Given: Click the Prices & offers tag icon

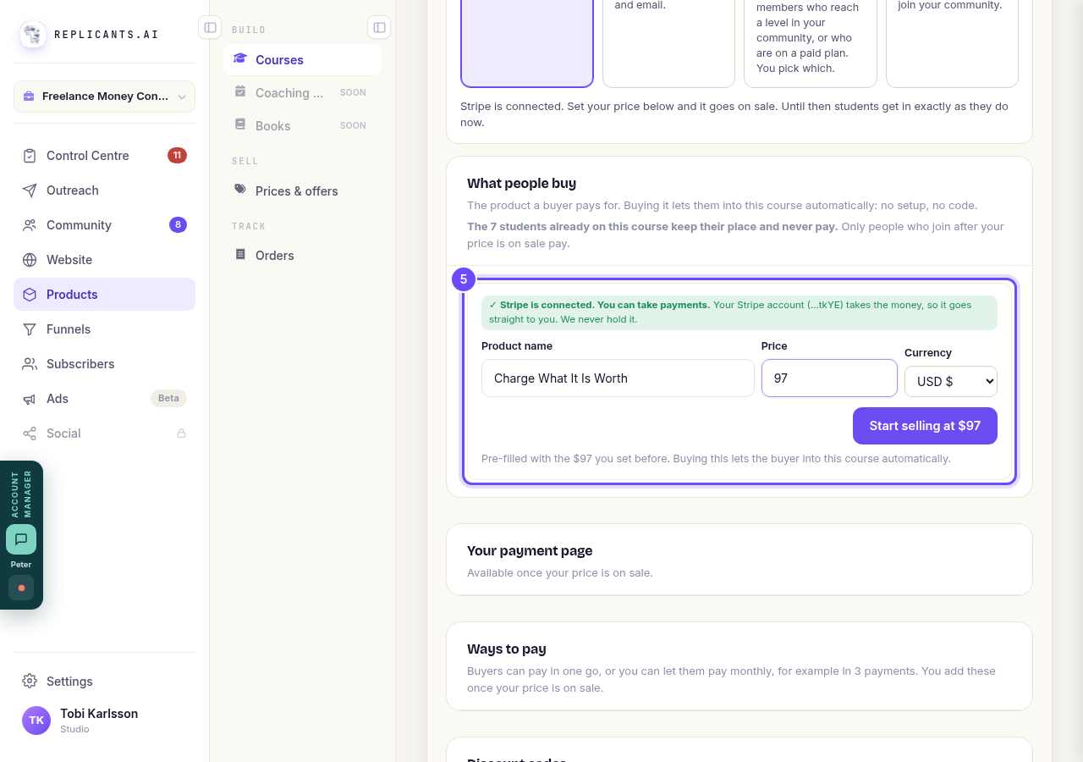Looking at the screenshot, I should [240, 190].
